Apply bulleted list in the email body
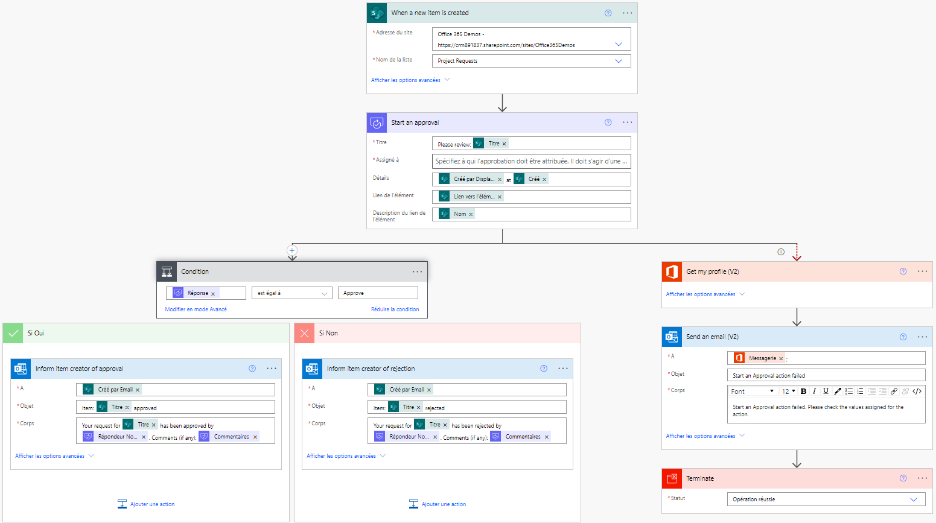The width and height of the screenshot is (936, 523). pyautogui.click(x=848, y=391)
